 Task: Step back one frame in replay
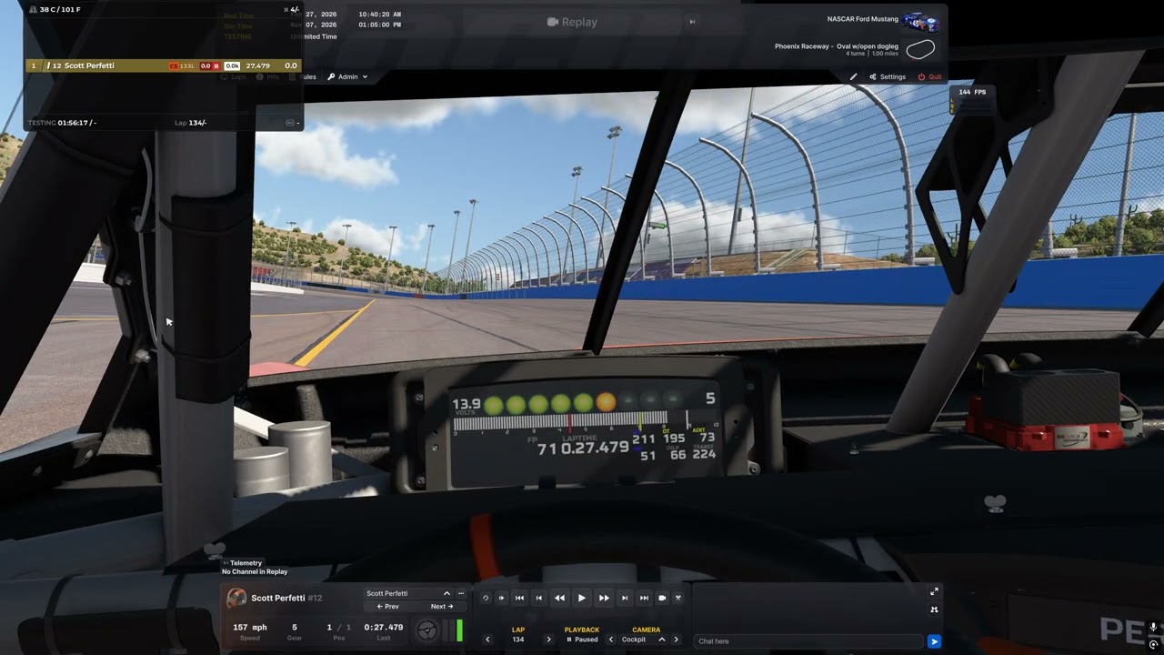click(539, 598)
